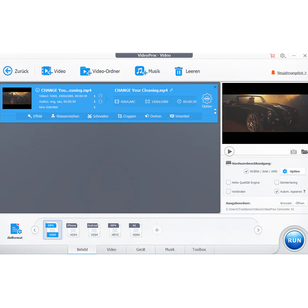The height and width of the screenshot is (308, 308).
Task: Enable Hohe Qualität Engine checkbox
Action: (228, 183)
